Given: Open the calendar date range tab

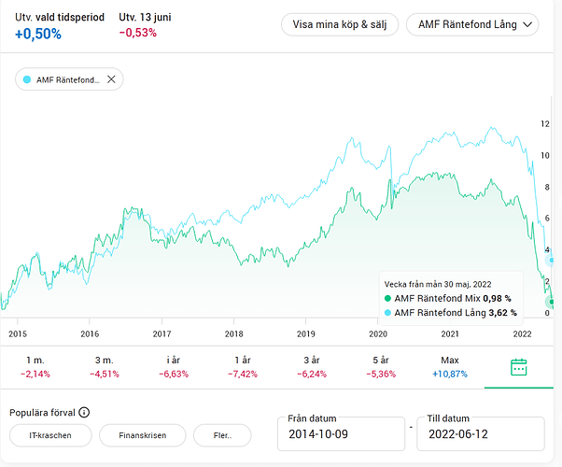Looking at the screenshot, I should click(x=519, y=367).
